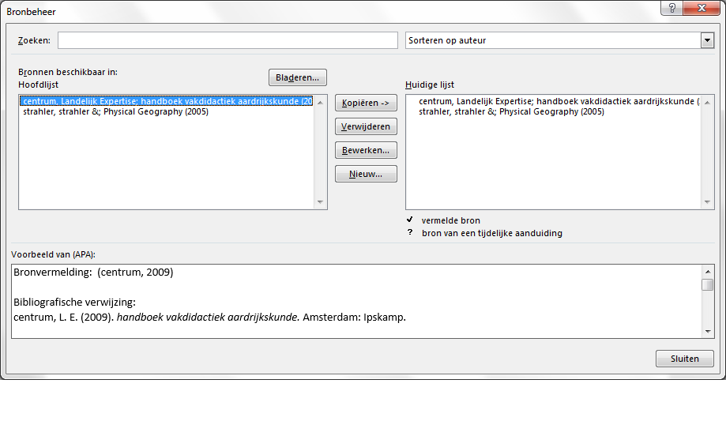Click the APA preview scrollbar thumb
Viewport: 726px width, 421px height.
(x=708, y=285)
